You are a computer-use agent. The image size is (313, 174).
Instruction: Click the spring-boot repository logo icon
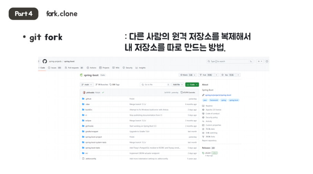(81, 75)
